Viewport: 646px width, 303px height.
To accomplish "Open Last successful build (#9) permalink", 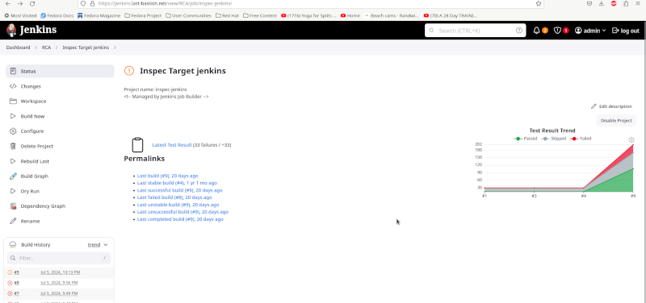I will pos(179,190).
